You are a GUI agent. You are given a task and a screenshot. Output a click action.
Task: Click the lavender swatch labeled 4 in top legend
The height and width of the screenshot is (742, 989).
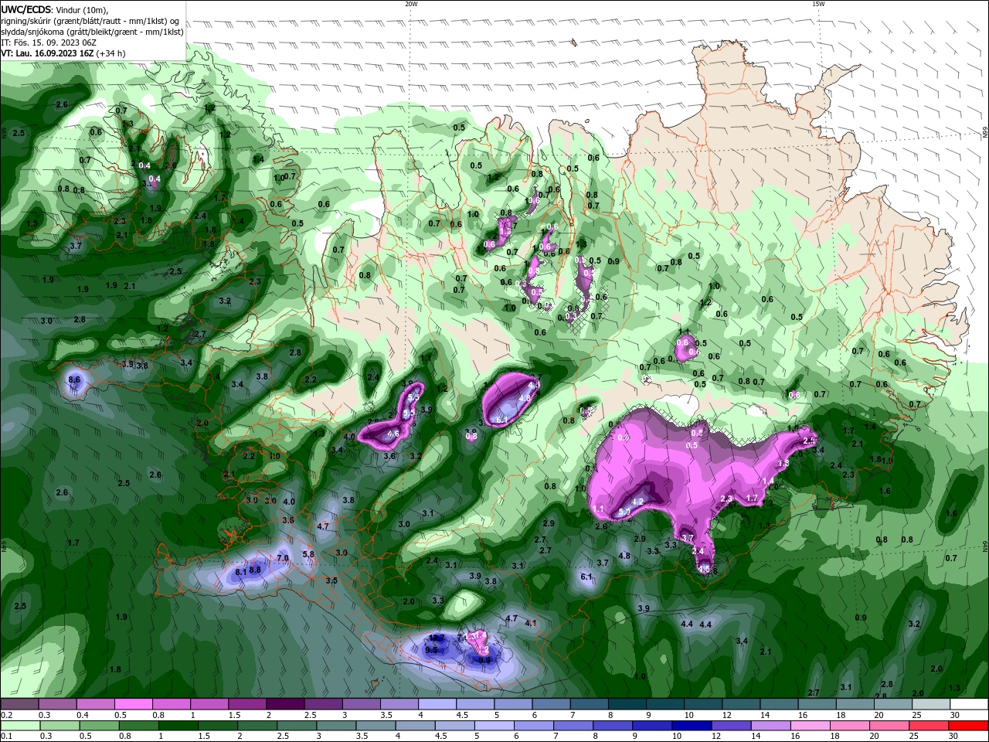437,703
